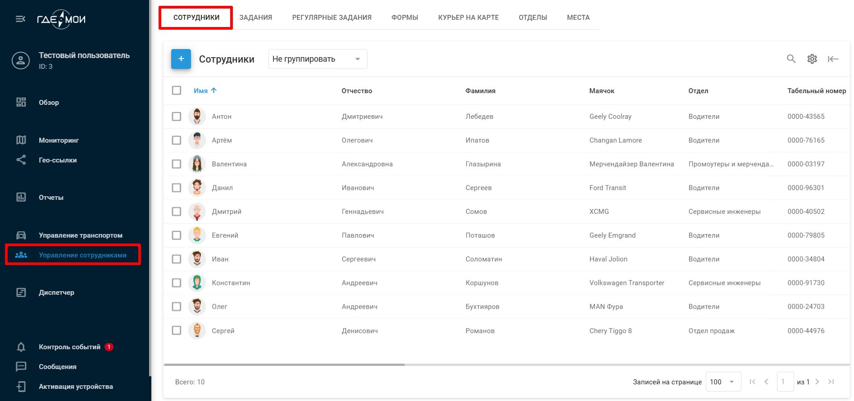Image resolution: width=854 pixels, height=401 pixels.
Task: Open the search magnifier icon in table header
Action: tap(791, 59)
